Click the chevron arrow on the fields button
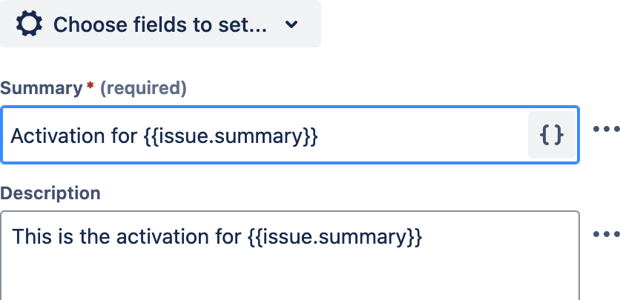This screenshot has width=620, height=300. pyautogui.click(x=291, y=24)
